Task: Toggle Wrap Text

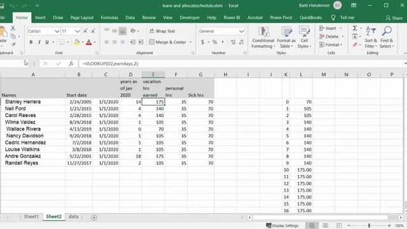Action: point(162,31)
